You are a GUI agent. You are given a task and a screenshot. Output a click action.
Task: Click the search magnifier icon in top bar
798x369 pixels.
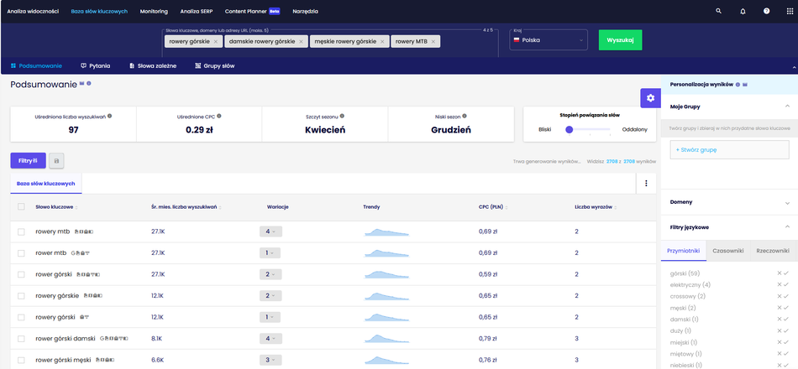718,12
